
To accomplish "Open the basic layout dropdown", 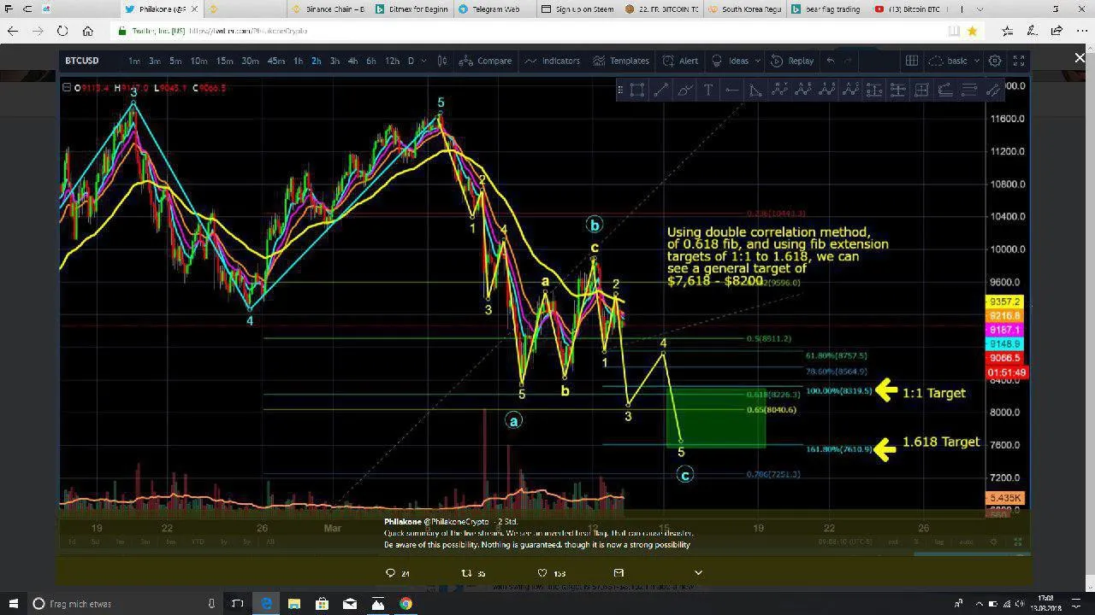I will [x=953, y=61].
